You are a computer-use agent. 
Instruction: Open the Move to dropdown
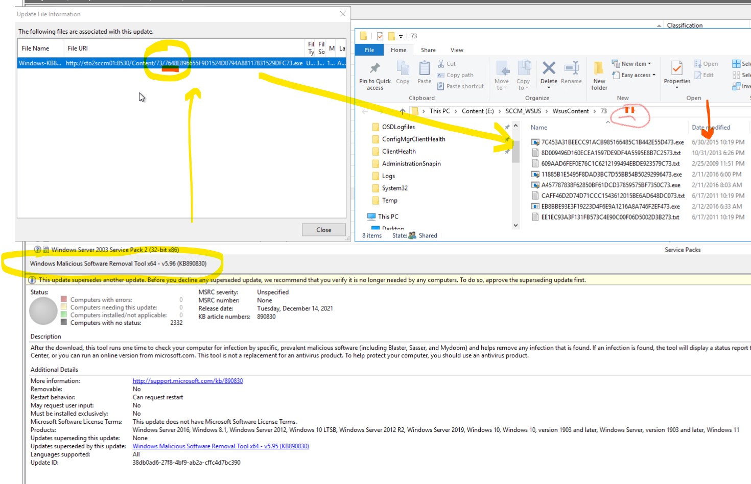[502, 76]
